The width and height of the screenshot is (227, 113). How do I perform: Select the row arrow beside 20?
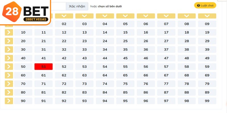coord(9,41)
